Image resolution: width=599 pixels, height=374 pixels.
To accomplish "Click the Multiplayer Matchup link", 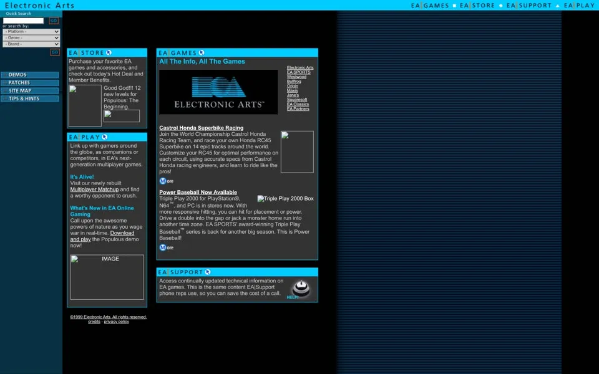I will coord(94,189).
